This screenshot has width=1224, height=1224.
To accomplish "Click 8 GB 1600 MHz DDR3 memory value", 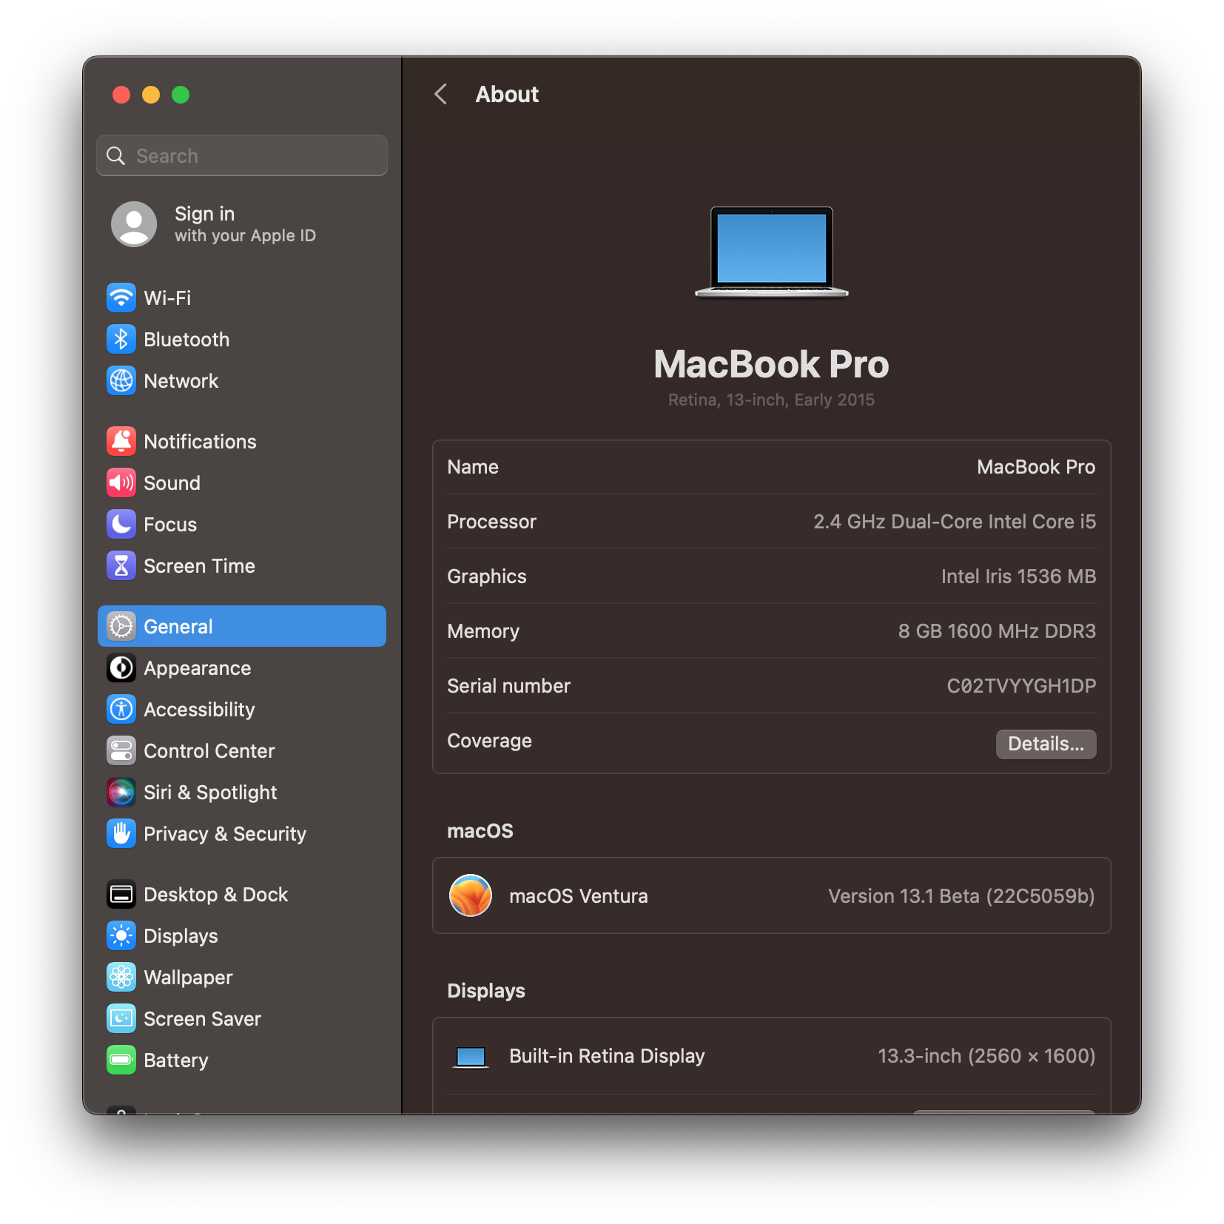I will (x=997, y=631).
